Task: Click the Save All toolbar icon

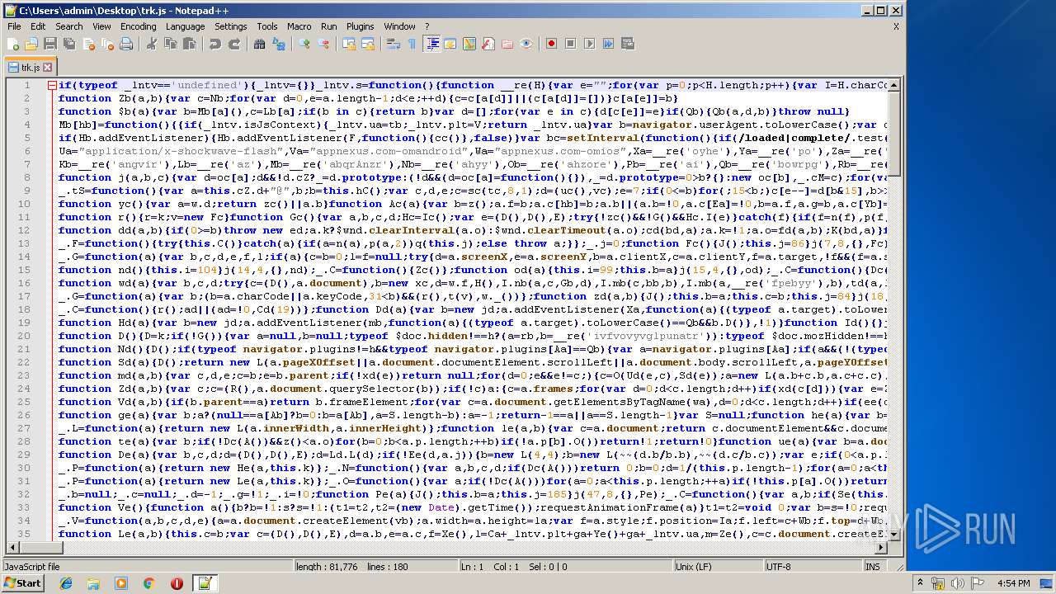Action: pyautogui.click(x=69, y=44)
